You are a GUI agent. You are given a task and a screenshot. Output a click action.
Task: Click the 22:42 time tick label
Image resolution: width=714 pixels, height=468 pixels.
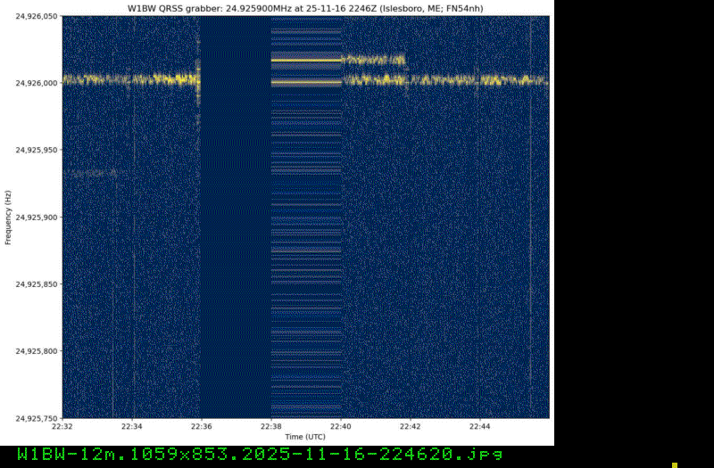[x=411, y=426]
